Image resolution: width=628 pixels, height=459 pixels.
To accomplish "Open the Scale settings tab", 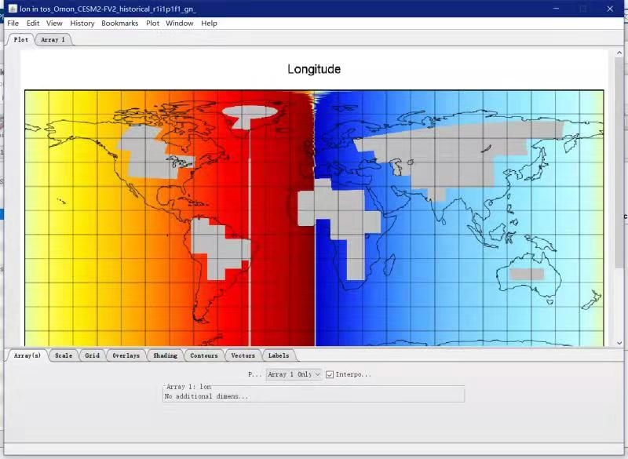I will click(64, 356).
